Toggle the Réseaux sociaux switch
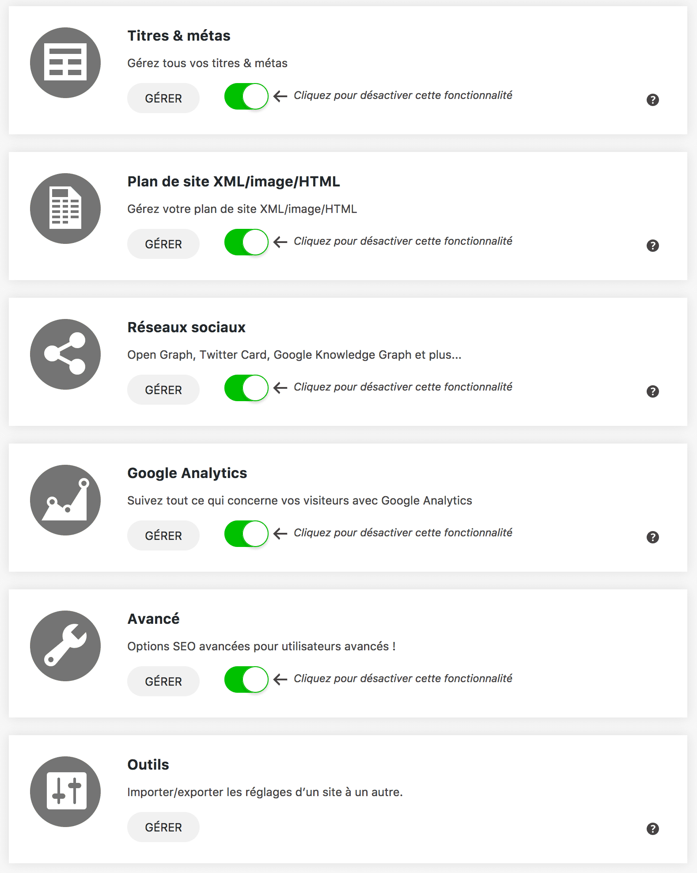This screenshot has height=873, width=697. (246, 387)
